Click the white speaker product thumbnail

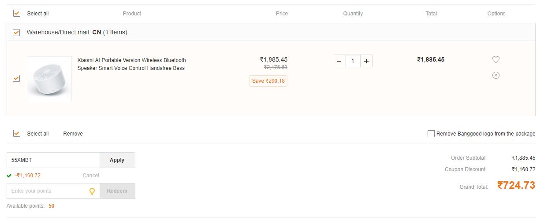[x=49, y=79]
